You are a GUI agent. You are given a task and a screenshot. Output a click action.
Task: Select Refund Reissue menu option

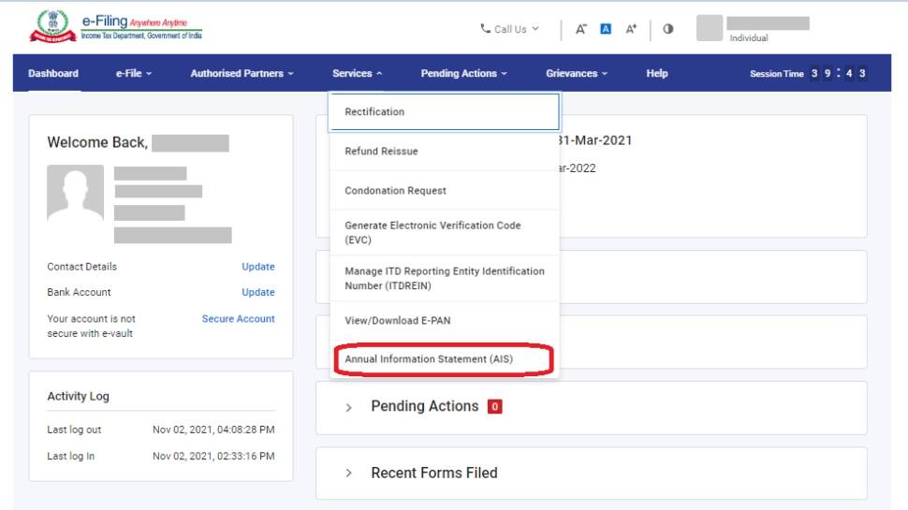point(444,151)
